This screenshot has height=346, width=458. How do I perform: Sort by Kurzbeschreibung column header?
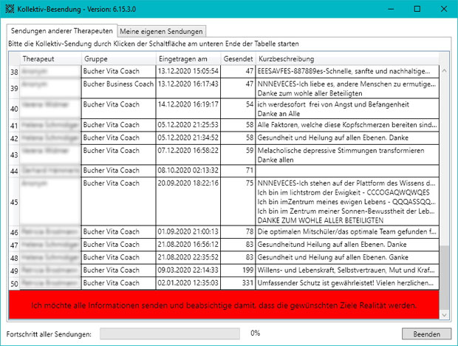click(347, 58)
